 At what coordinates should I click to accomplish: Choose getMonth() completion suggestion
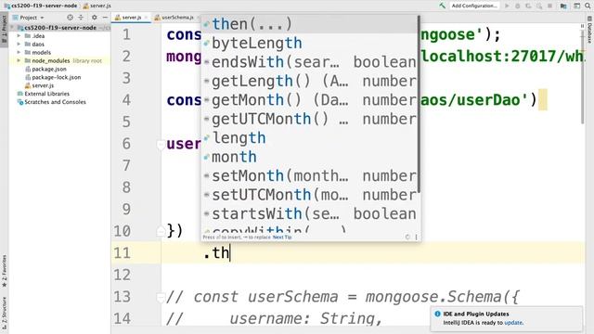coord(309,100)
